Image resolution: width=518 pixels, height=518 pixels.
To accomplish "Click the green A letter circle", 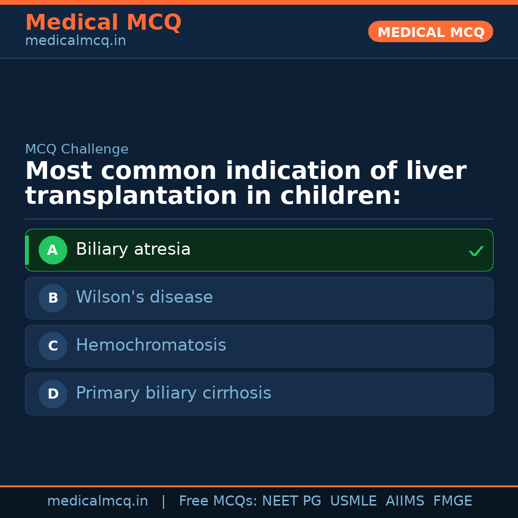I will click(x=53, y=250).
